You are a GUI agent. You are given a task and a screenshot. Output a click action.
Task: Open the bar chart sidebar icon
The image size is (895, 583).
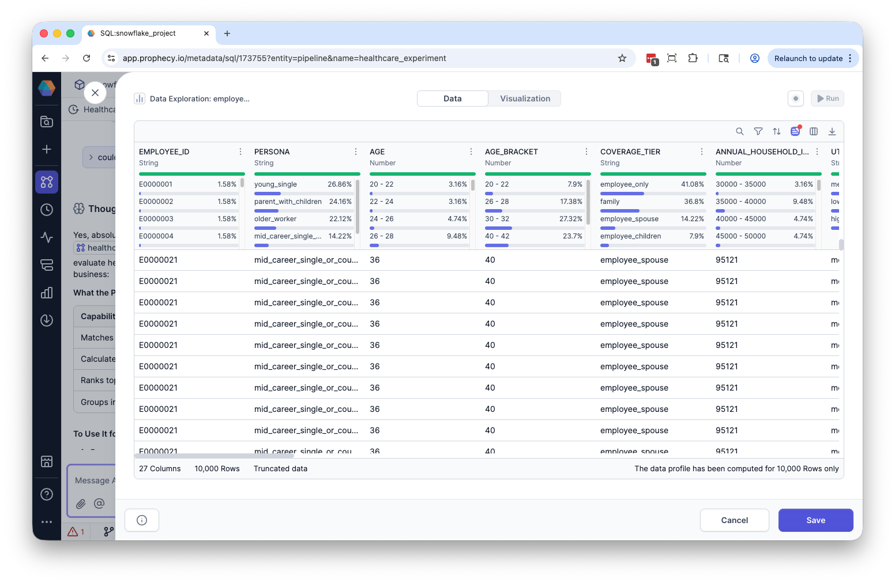click(47, 293)
